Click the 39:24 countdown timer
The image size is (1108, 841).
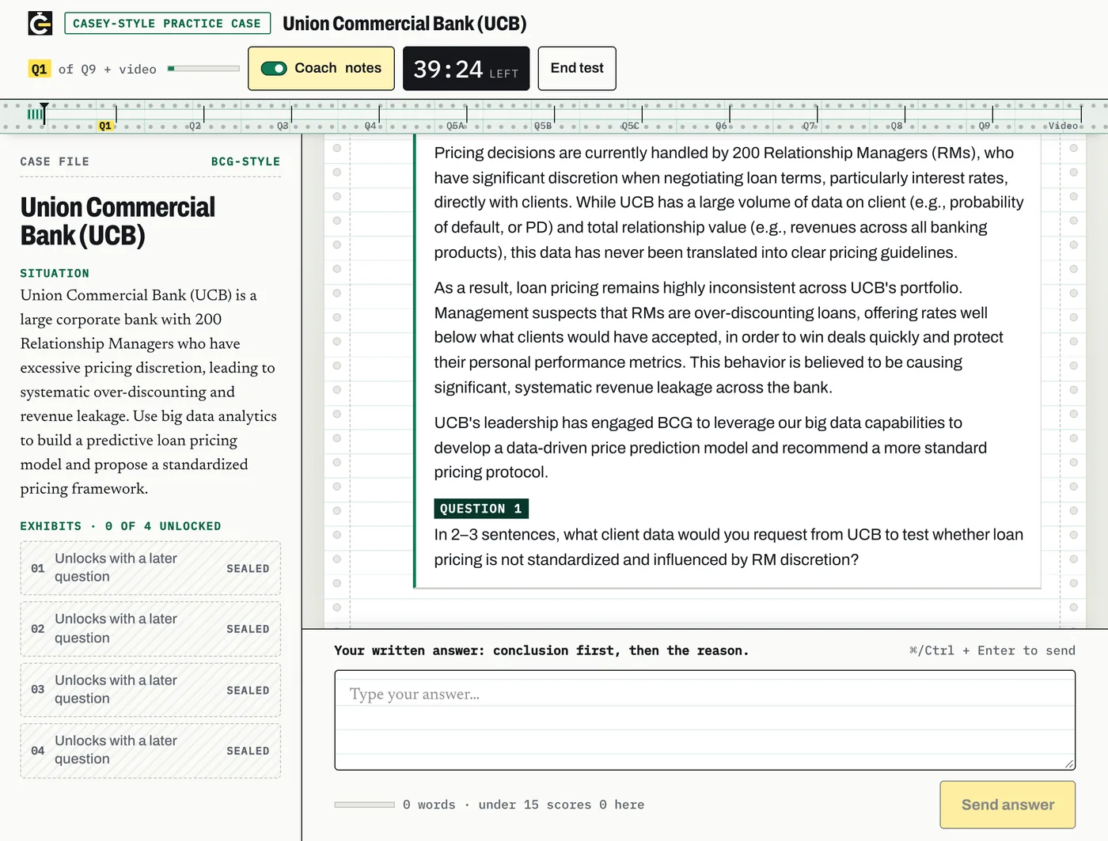(466, 69)
